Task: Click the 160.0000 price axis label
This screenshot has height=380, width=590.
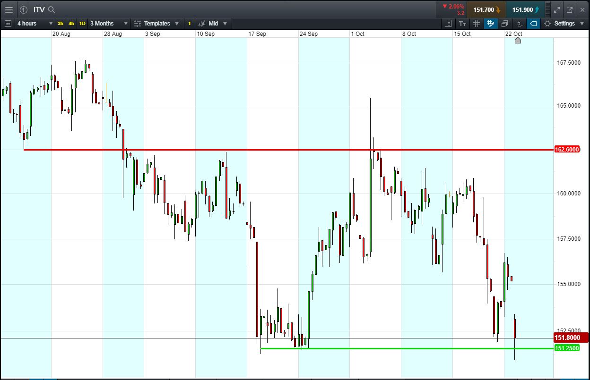Action: point(568,194)
